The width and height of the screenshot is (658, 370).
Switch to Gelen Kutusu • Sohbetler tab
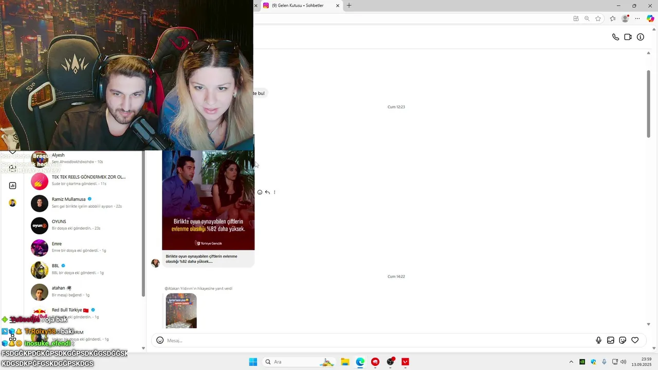[x=301, y=6]
